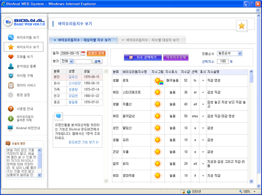Open 사용법 안내 with the question mark icon
262x195 pixels.
[x=11, y=109]
